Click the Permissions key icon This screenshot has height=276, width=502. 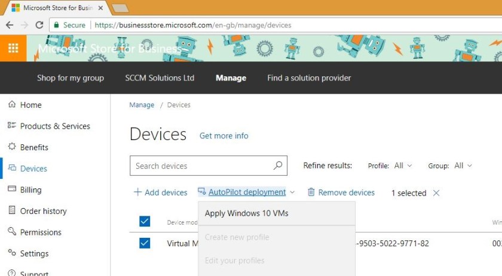[12, 231]
